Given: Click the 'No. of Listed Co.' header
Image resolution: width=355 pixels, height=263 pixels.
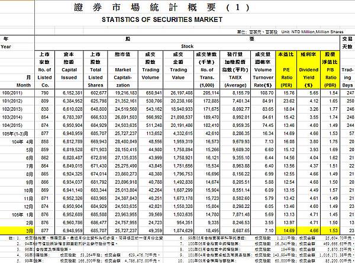Looking at the screenshot, I should [45, 70].
